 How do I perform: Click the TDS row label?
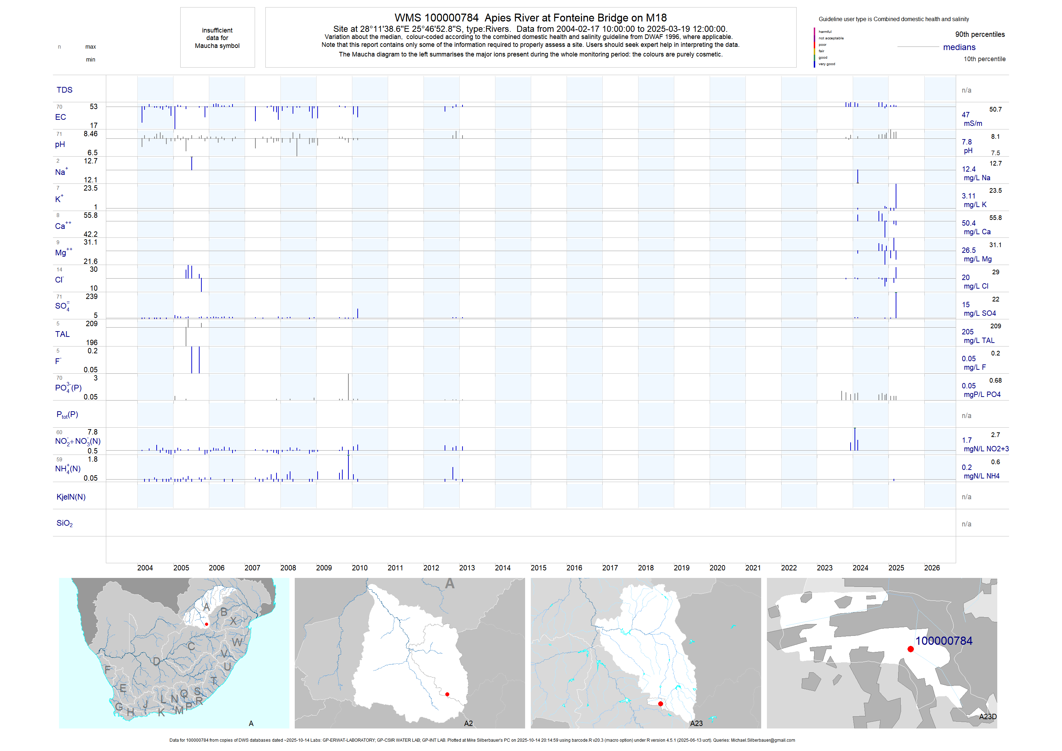coord(64,90)
